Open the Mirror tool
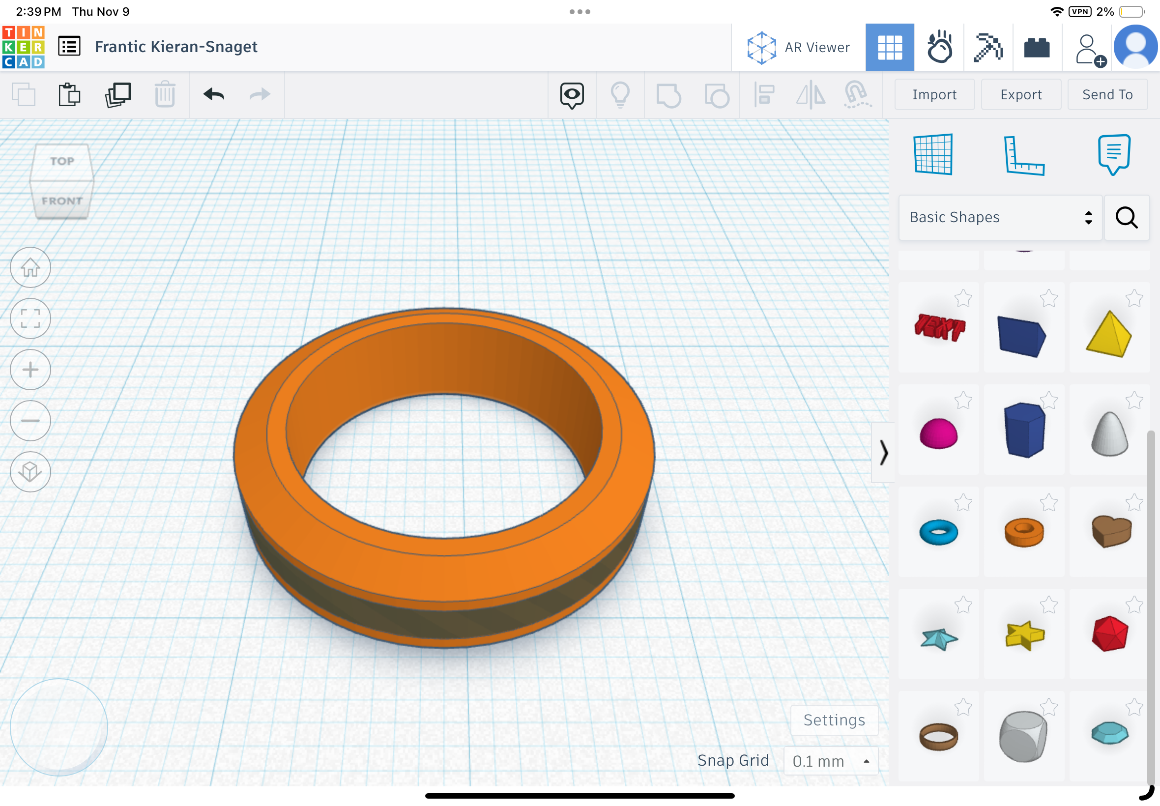The height and width of the screenshot is (806, 1160). [811, 94]
